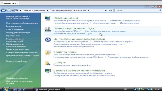Click Настройка значков на панели задач
The image size is (162, 91).
tap(105, 31)
